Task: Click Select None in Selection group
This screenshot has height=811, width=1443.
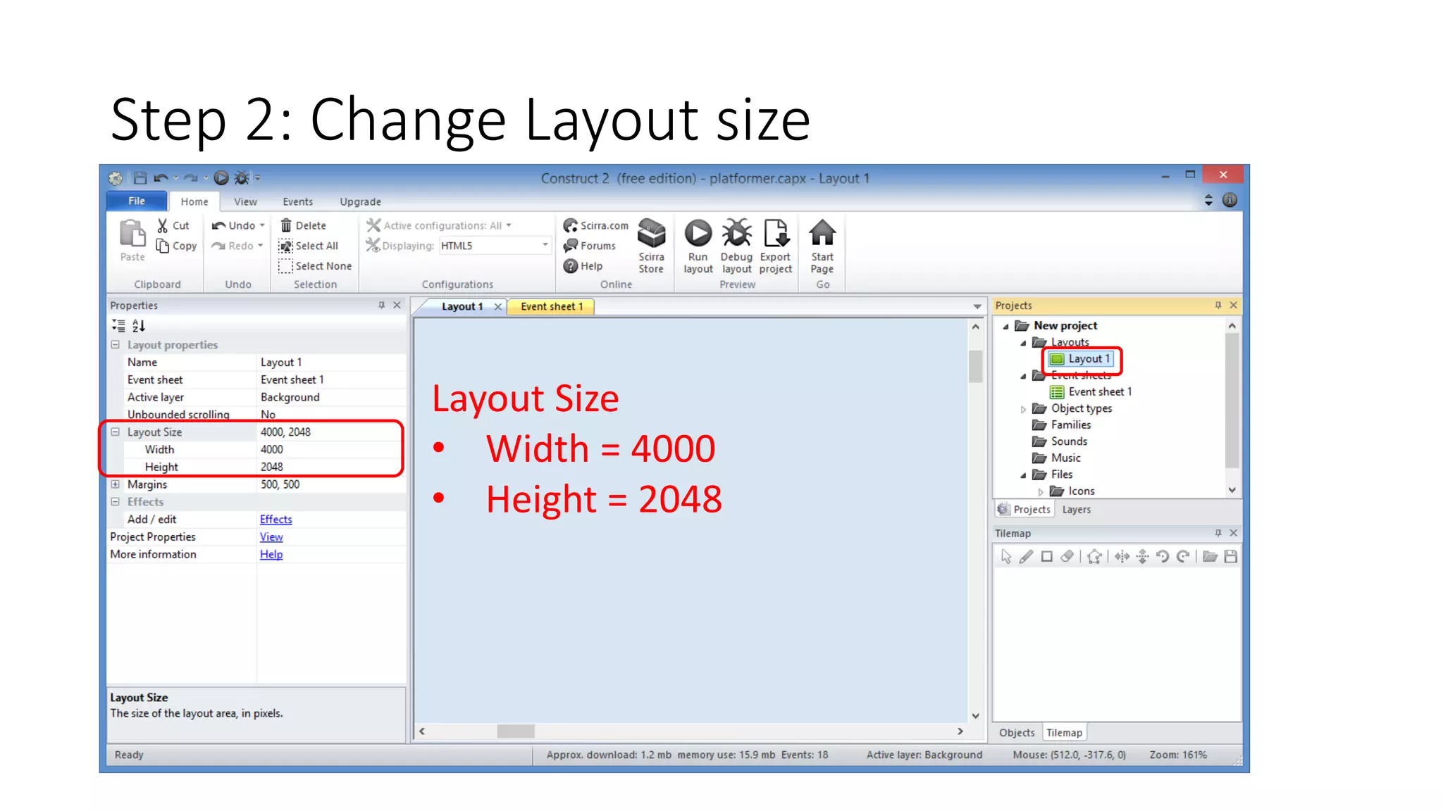Action: click(x=315, y=266)
